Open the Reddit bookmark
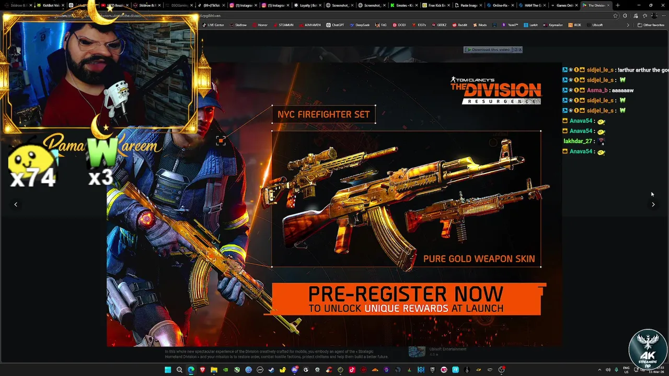Image resolution: width=669 pixels, height=376 pixels. [x=460, y=25]
